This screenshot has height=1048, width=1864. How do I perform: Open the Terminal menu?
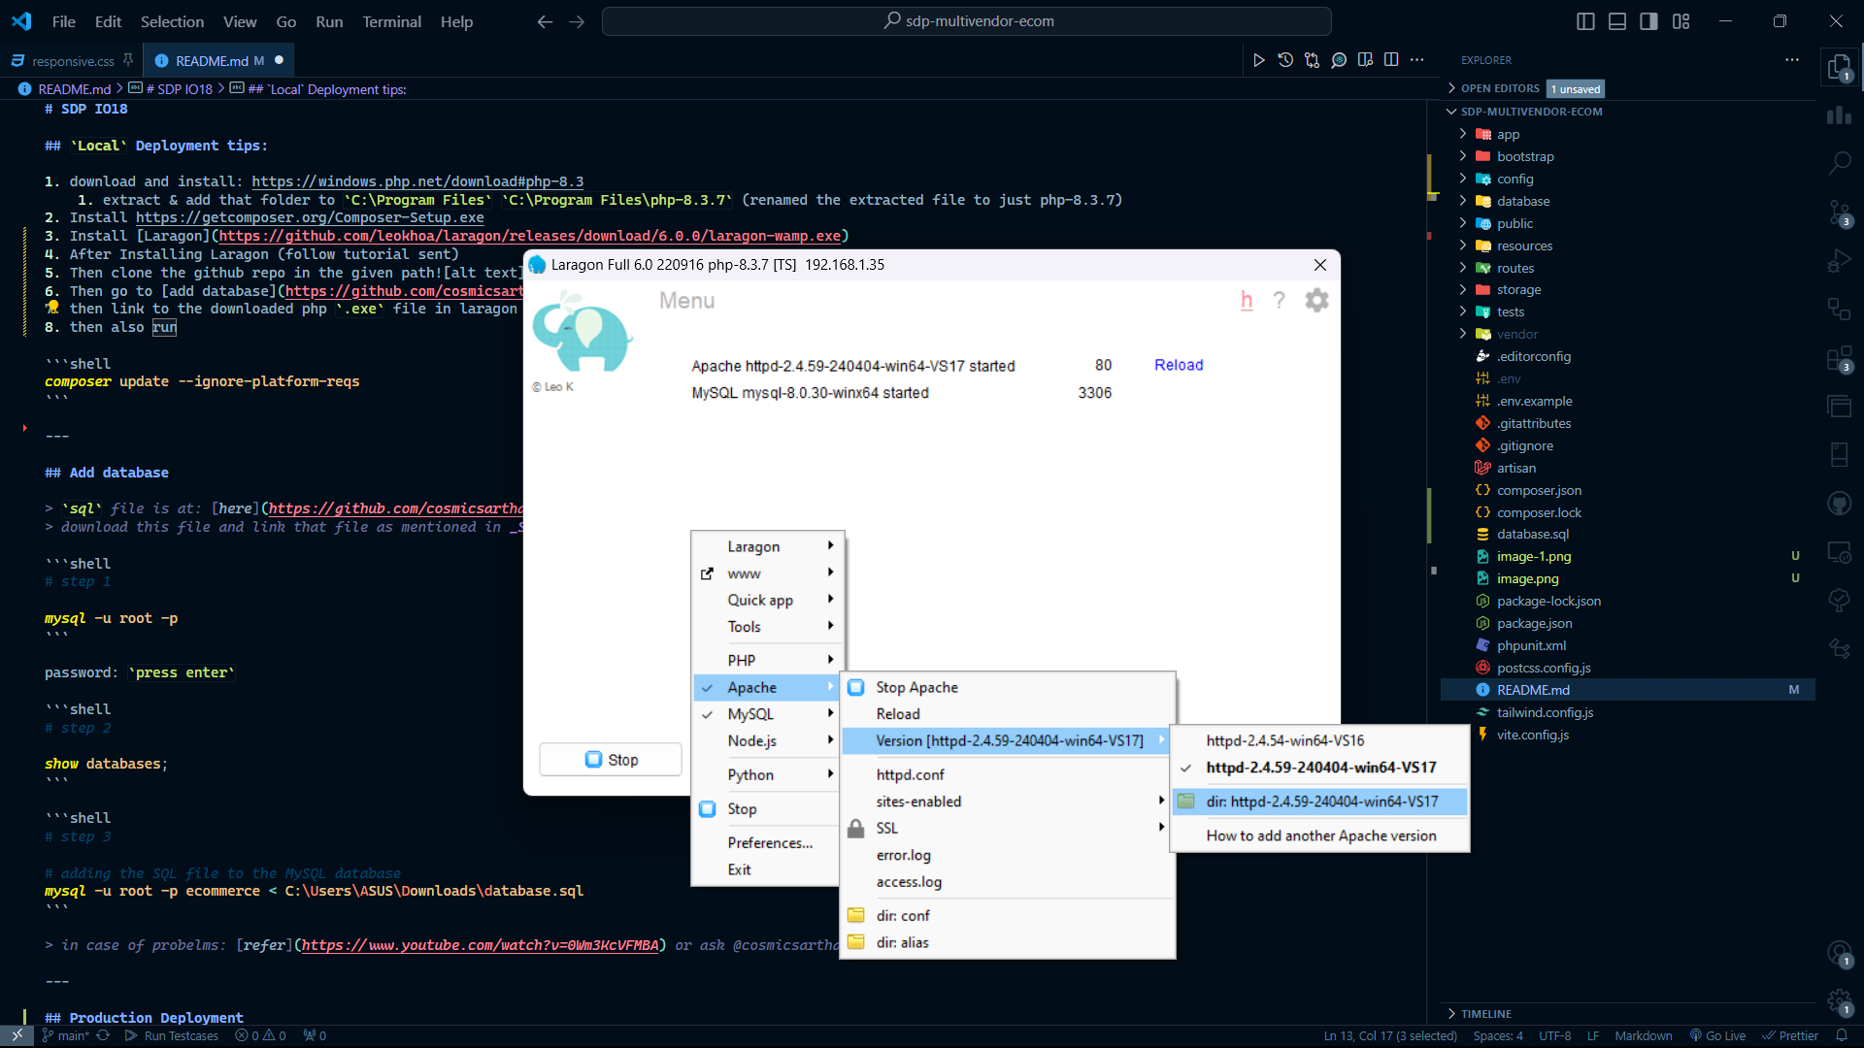391,21
